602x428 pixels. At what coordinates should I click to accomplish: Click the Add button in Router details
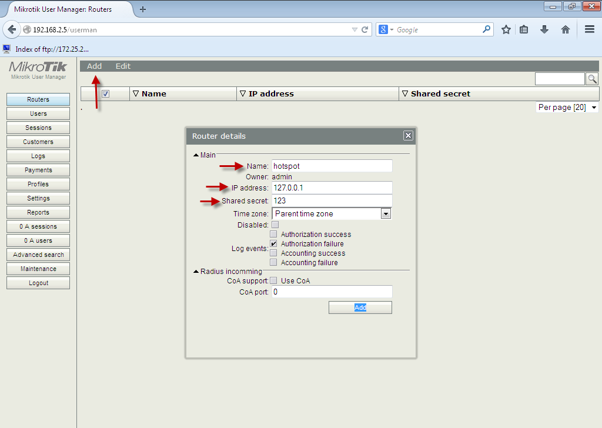click(x=360, y=307)
